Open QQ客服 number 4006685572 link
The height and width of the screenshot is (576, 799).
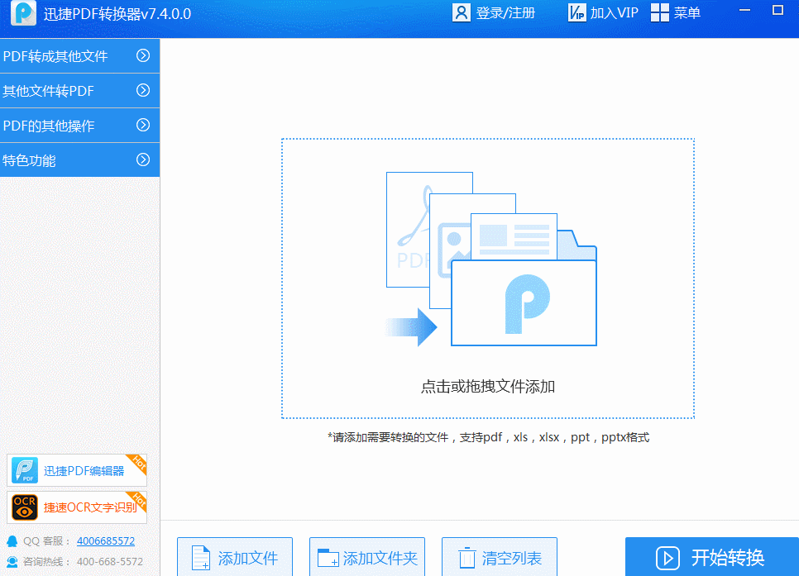[106, 540]
